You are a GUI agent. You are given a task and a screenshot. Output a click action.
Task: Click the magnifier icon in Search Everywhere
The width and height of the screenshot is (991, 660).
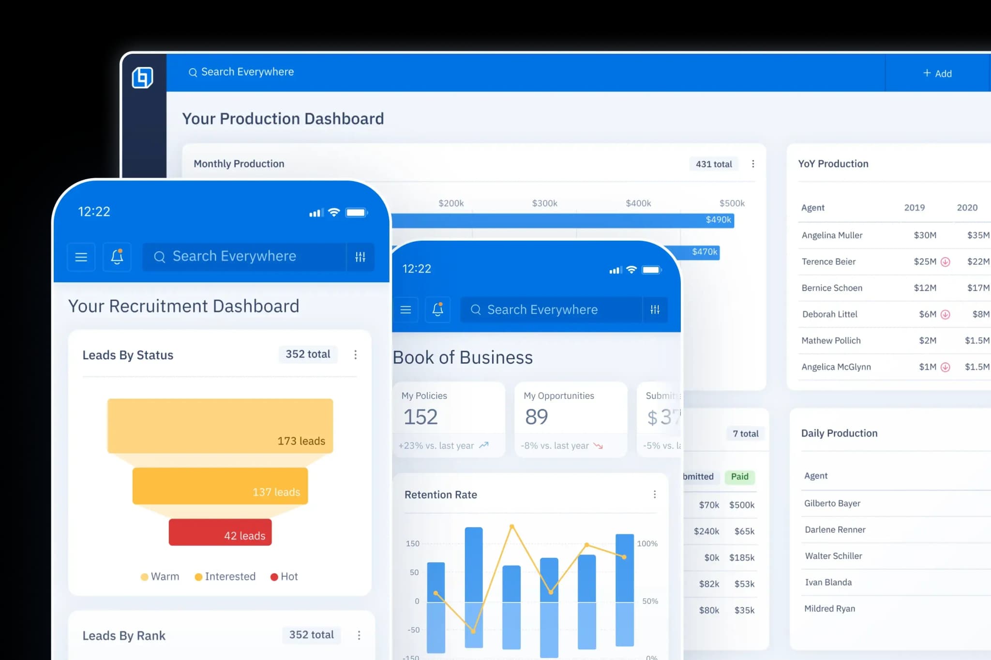tap(159, 256)
